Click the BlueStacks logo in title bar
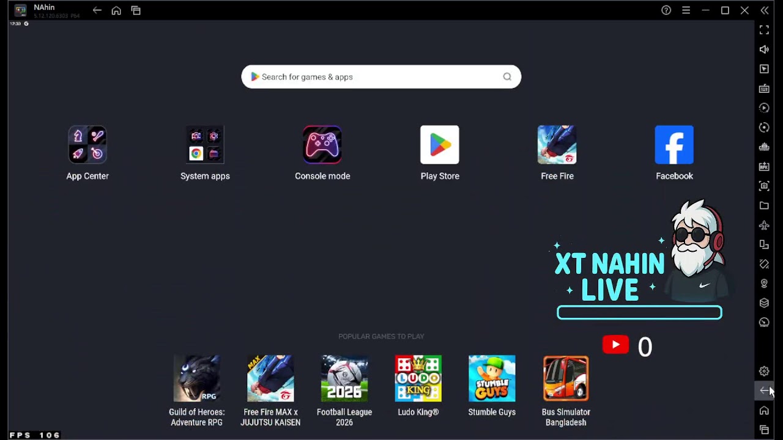Viewport: 783px width, 440px height. tap(20, 10)
